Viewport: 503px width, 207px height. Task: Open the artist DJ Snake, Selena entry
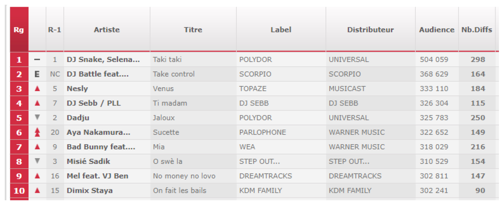[x=103, y=60]
